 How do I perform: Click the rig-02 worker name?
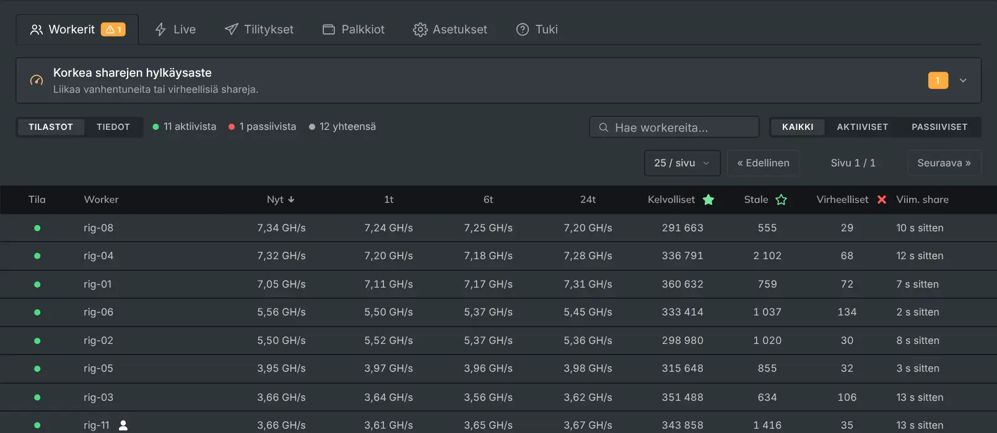coord(98,340)
